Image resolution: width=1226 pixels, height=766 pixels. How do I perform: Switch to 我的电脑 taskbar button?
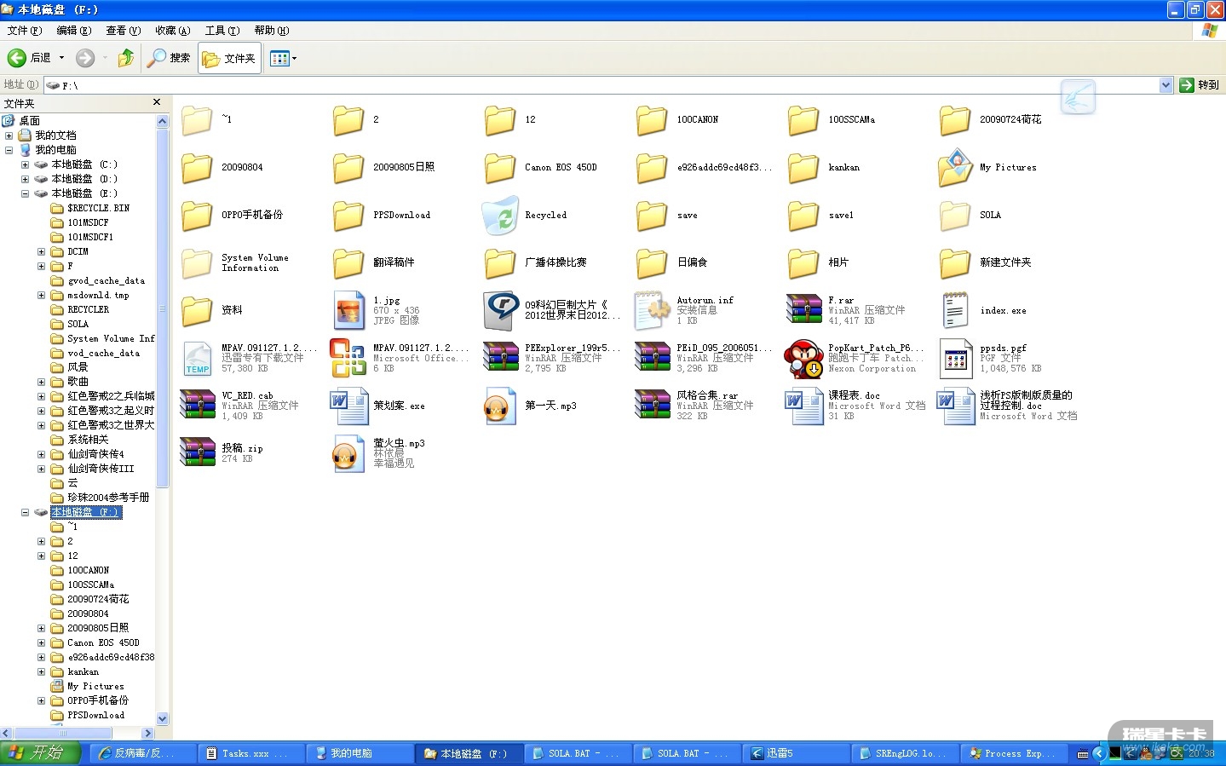(x=360, y=753)
